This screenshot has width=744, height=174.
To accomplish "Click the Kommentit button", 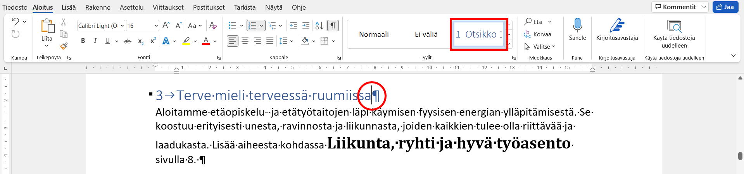I will coord(675,7).
